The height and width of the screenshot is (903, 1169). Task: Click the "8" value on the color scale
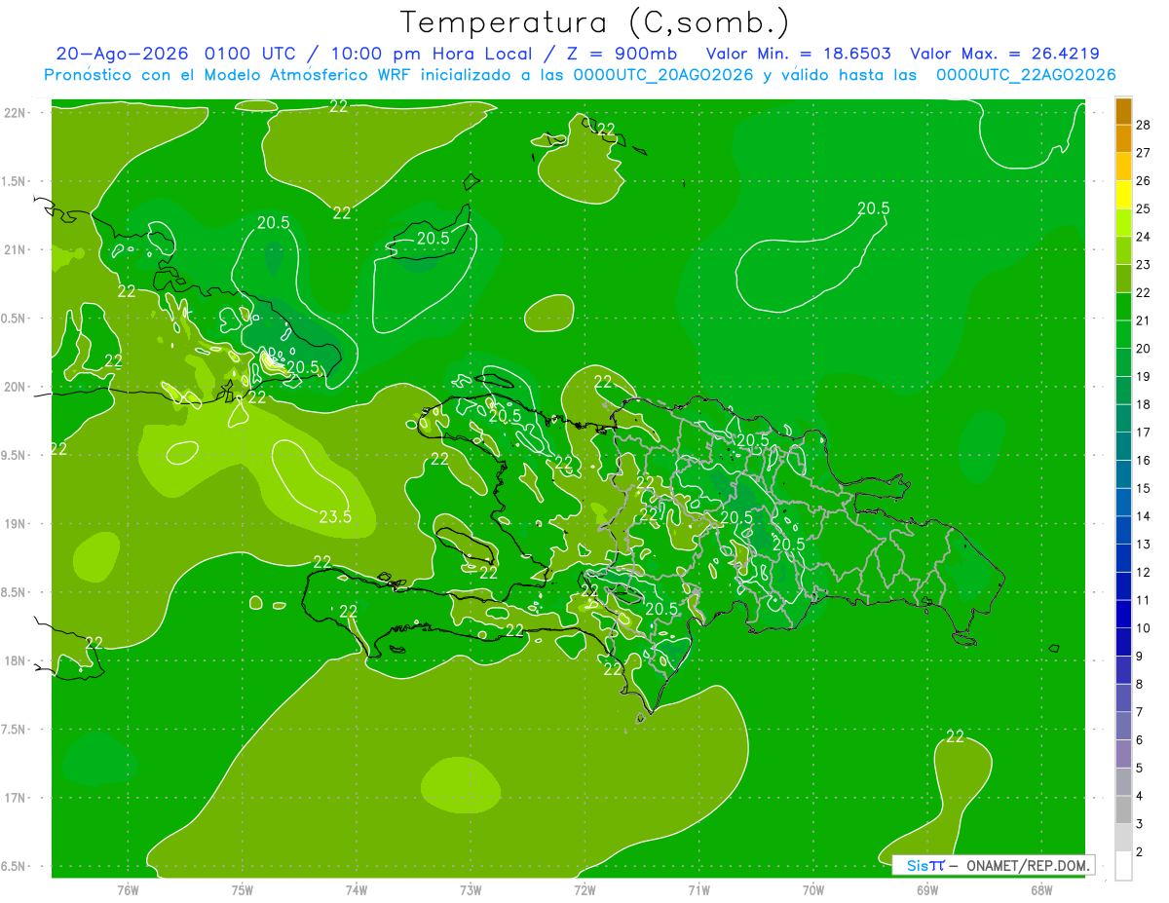click(1141, 685)
